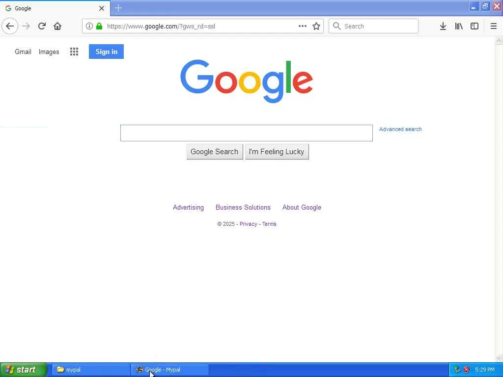Show site information icon in address bar
Screen dimensions: 503x377
[89, 26]
